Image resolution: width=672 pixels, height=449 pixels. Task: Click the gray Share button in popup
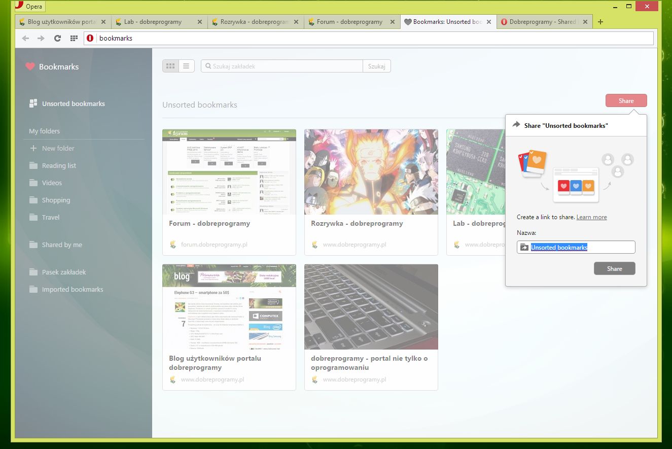(x=614, y=268)
